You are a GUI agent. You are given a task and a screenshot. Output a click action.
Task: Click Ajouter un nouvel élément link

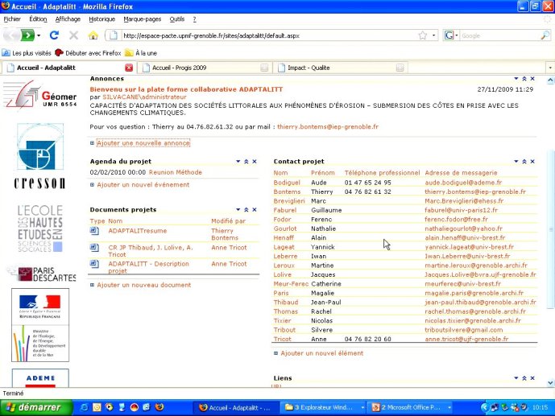coord(321,352)
